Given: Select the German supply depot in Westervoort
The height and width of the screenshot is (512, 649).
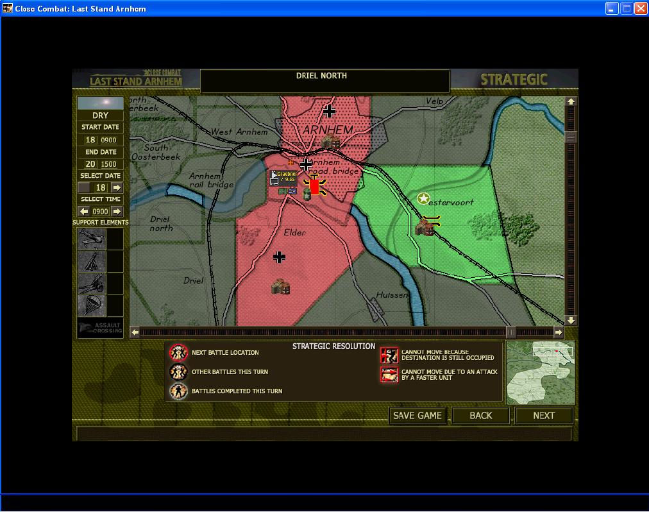Looking at the screenshot, I should [x=425, y=228].
